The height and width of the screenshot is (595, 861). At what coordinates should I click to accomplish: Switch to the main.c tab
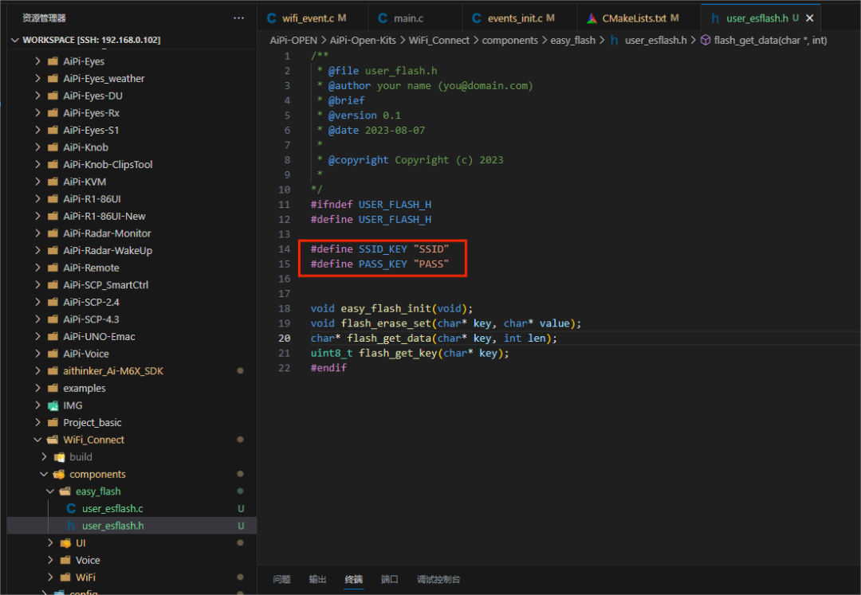[x=408, y=18]
